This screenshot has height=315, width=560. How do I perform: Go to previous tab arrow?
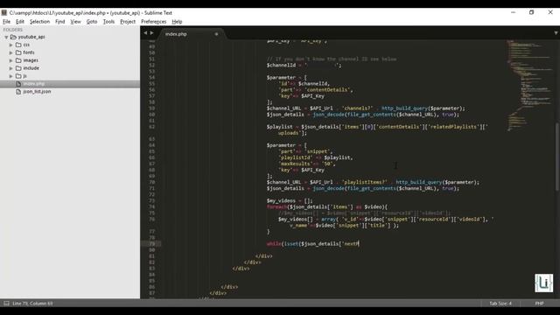point(145,33)
